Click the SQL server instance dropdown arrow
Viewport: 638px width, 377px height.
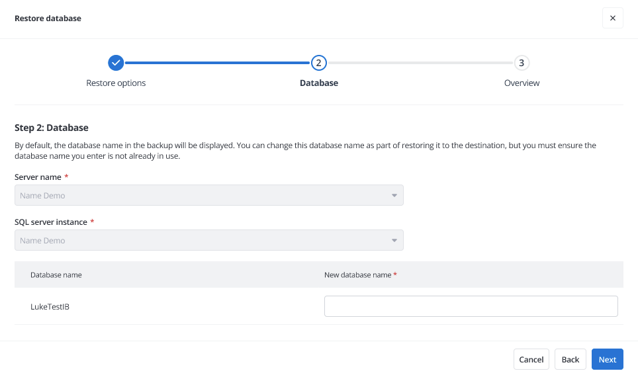tap(394, 241)
